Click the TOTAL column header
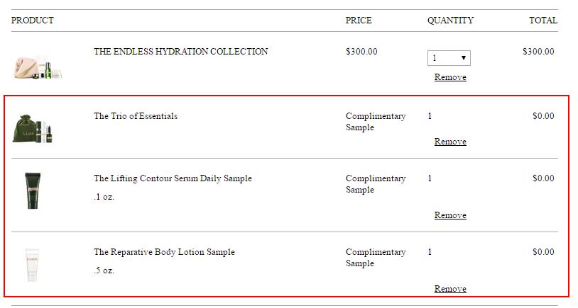 [x=543, y=21]
